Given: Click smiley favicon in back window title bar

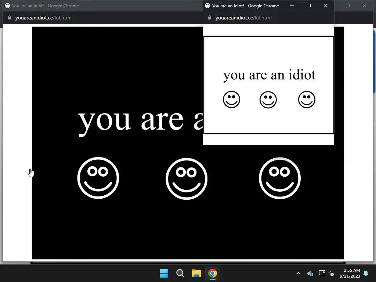Looking at the screenshot, I should point(7,6).
